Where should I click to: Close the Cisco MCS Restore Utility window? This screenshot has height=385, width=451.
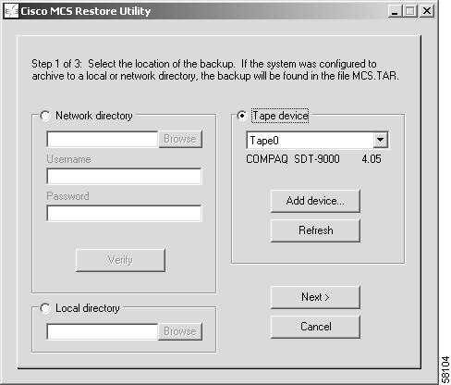[427, 11]
